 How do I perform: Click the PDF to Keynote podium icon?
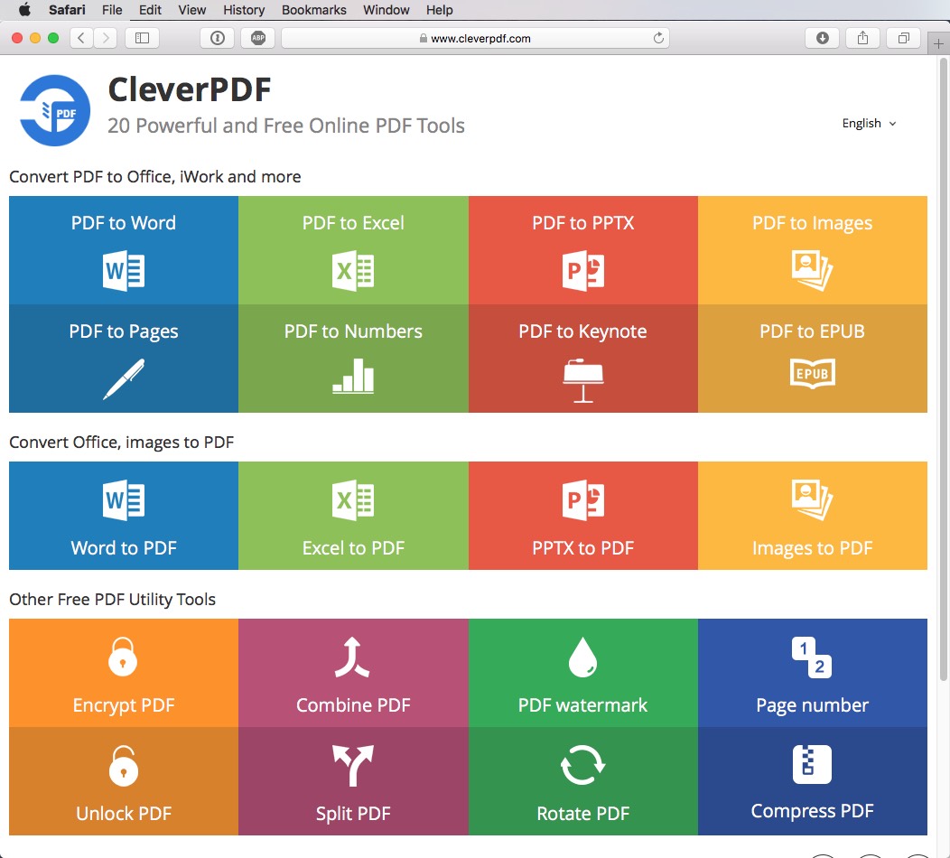(582, 380)
